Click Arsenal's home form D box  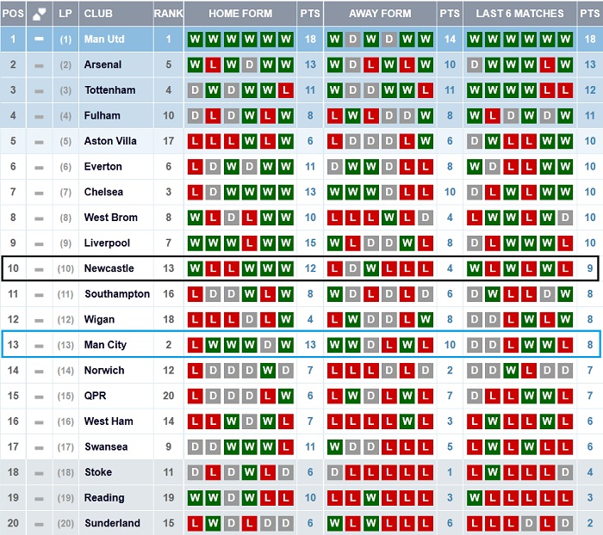[x=250, y=65]
